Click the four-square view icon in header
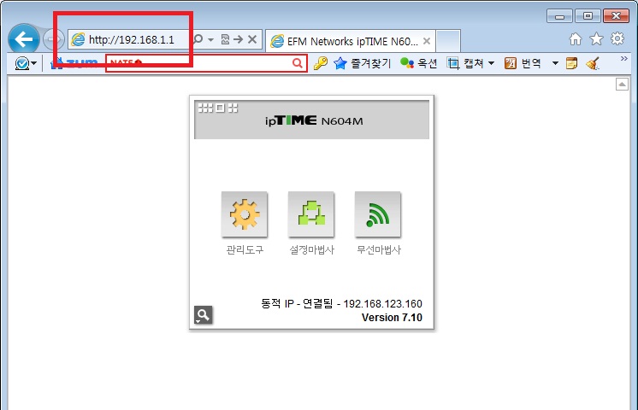The width and height of the screenshot is (638, 410). 233,108
